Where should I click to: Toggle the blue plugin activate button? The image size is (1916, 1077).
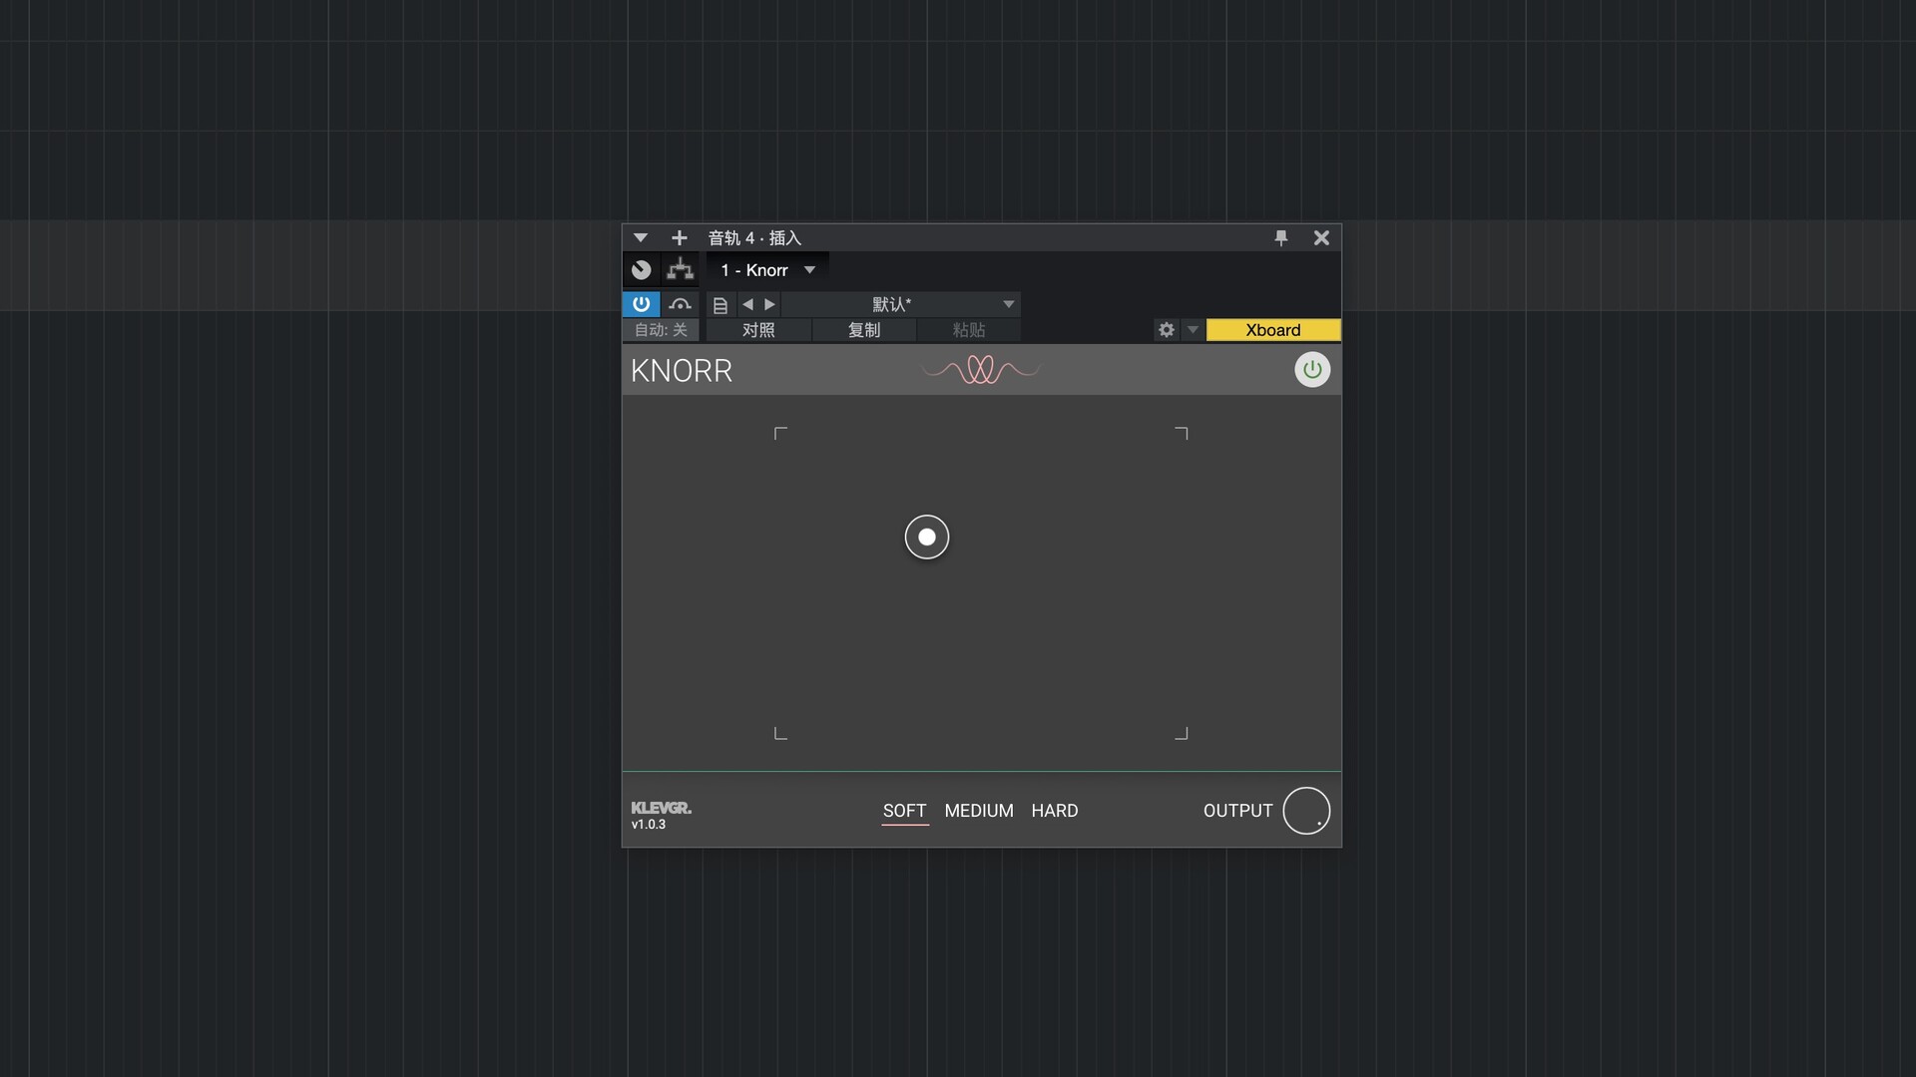[642, 304]
